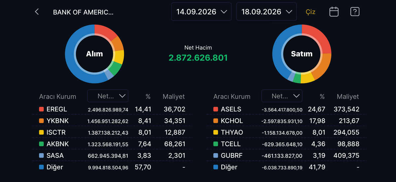Click KCHOL net value -2.597.835.931,10

tap(282, 121)
